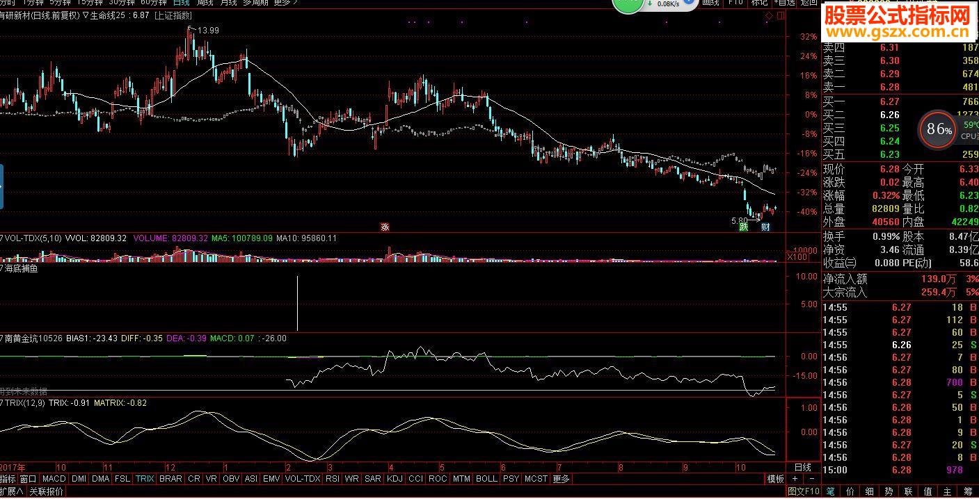Switch side panel to the 笔 tab
The height and width of the screenshot is (499, 979).
pyautogui.click(x=831, y=491)
